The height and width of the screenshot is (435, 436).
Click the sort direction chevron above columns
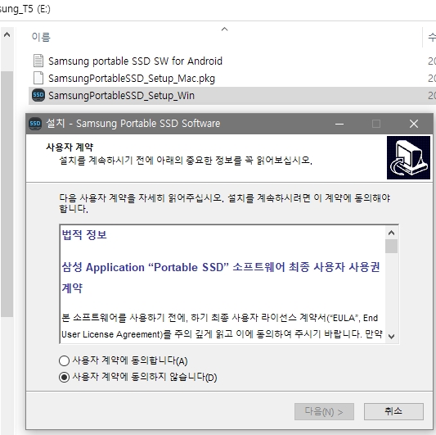224,29
